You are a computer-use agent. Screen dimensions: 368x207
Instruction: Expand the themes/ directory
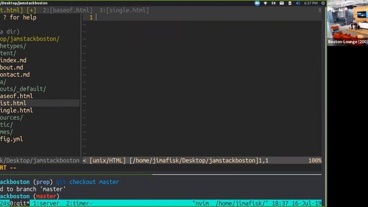6,132
